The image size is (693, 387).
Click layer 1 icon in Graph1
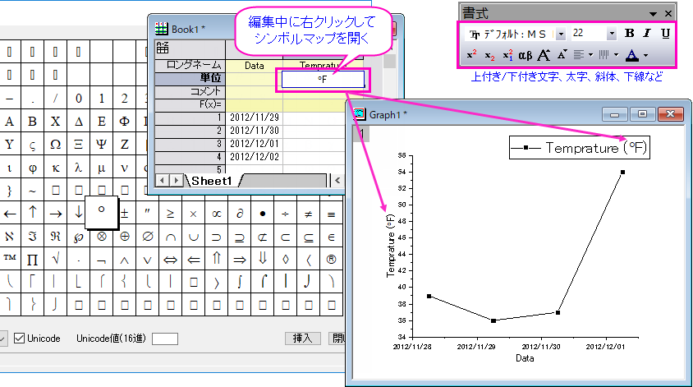coord(361,133)
